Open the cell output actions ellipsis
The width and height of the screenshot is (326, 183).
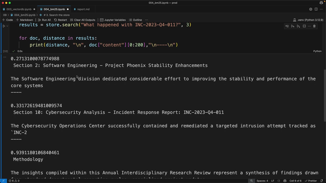5,57
